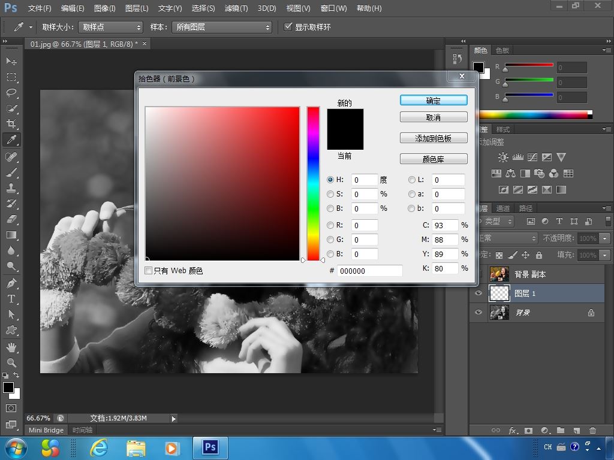Switch to the 通道 tab

(503, 208)
